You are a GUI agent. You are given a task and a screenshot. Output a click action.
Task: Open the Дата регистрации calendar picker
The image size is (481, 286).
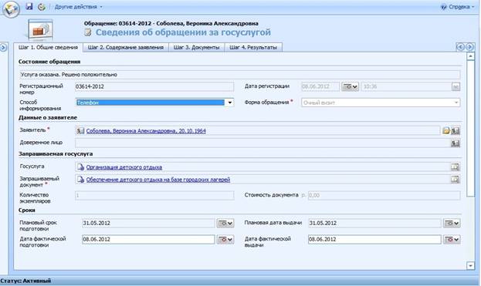point(350,86)
